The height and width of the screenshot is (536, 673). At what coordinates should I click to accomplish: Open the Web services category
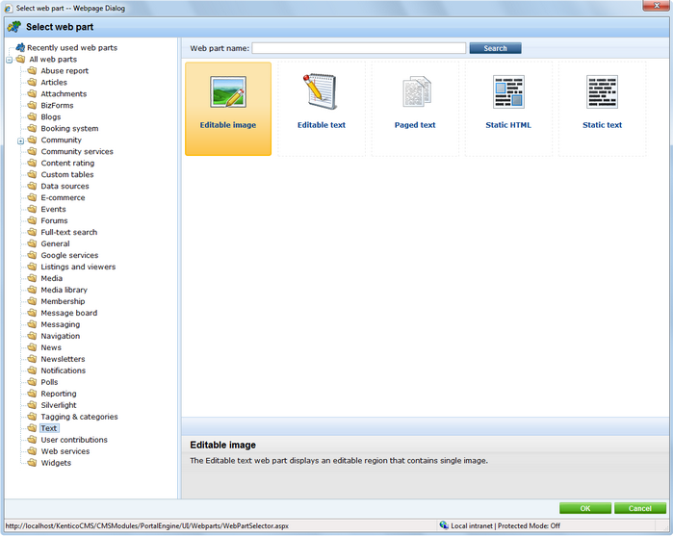(x=65, y=452)
